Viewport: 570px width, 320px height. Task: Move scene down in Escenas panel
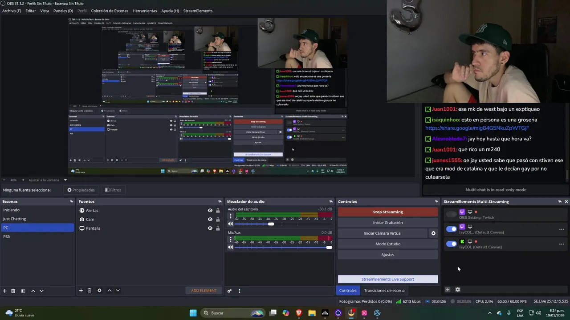(x=41, y=291)
